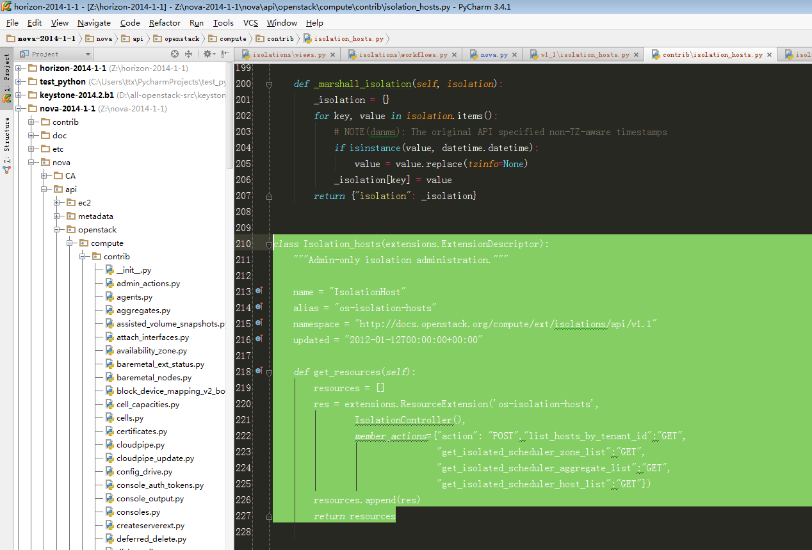Fold the Isolation_hosts class at line 210
This screenshot has width=812, height=550.
click(270, 244)
